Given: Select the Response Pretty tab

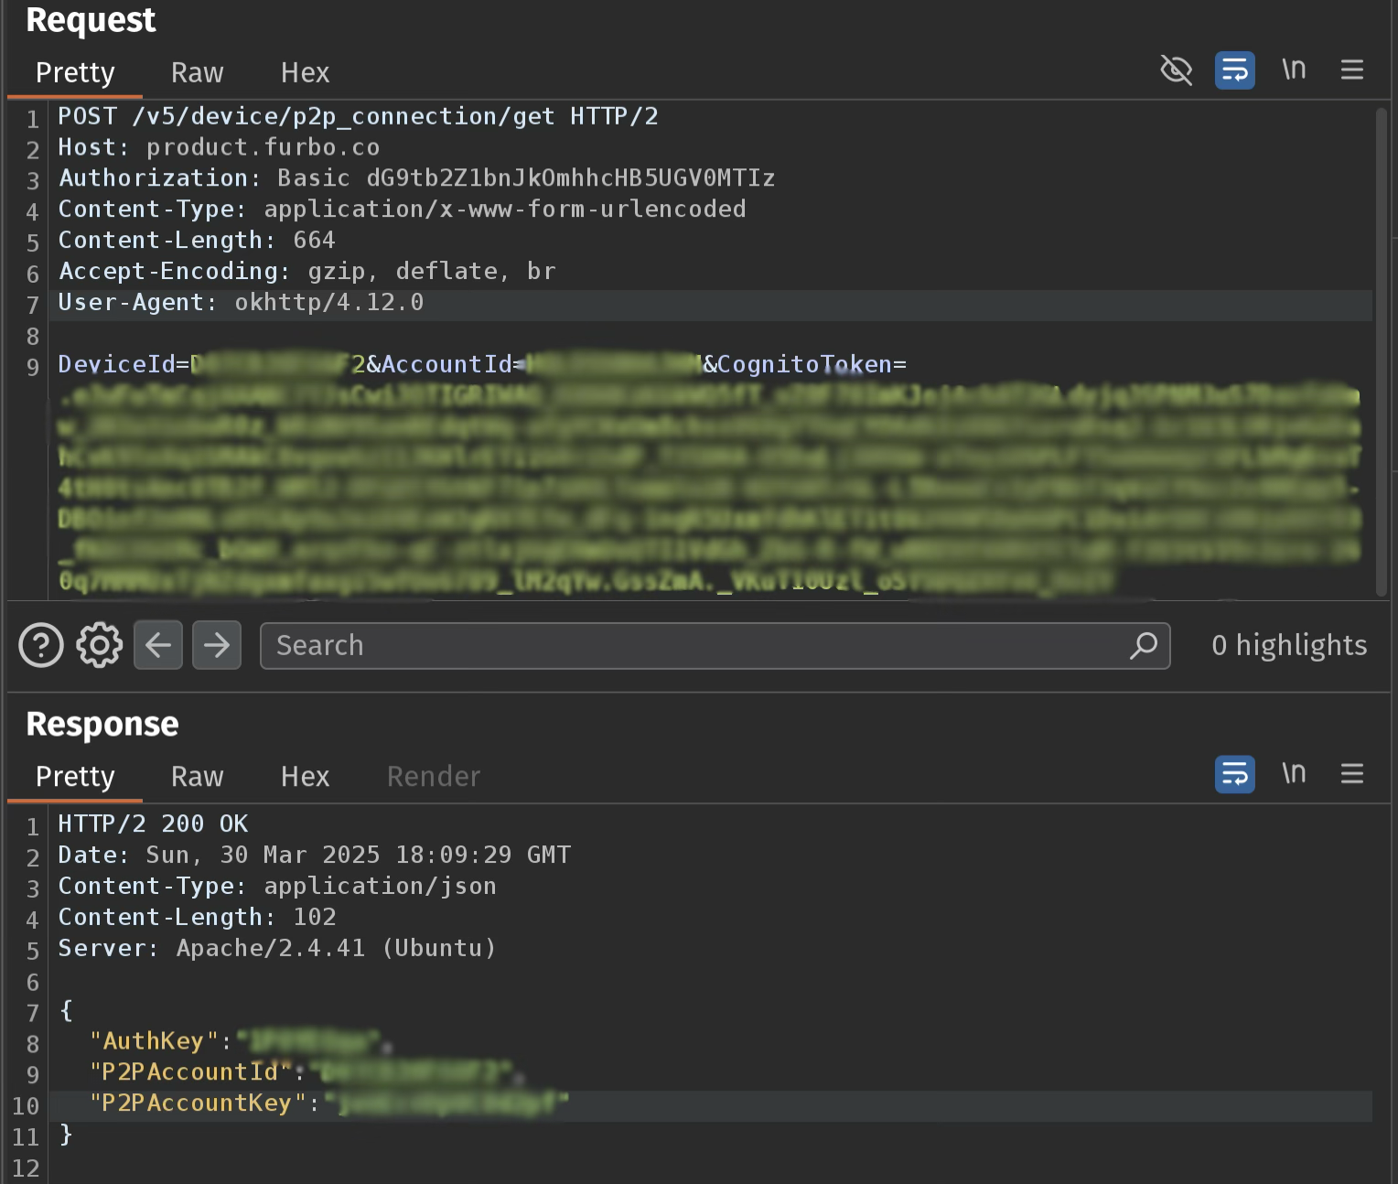Looking at the screenshot, I should [x=75, y=776].
